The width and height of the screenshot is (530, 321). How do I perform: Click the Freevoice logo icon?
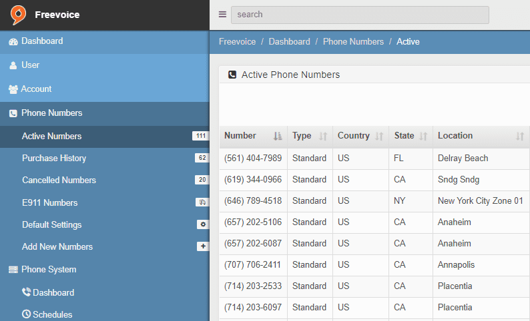coord(18,15)
